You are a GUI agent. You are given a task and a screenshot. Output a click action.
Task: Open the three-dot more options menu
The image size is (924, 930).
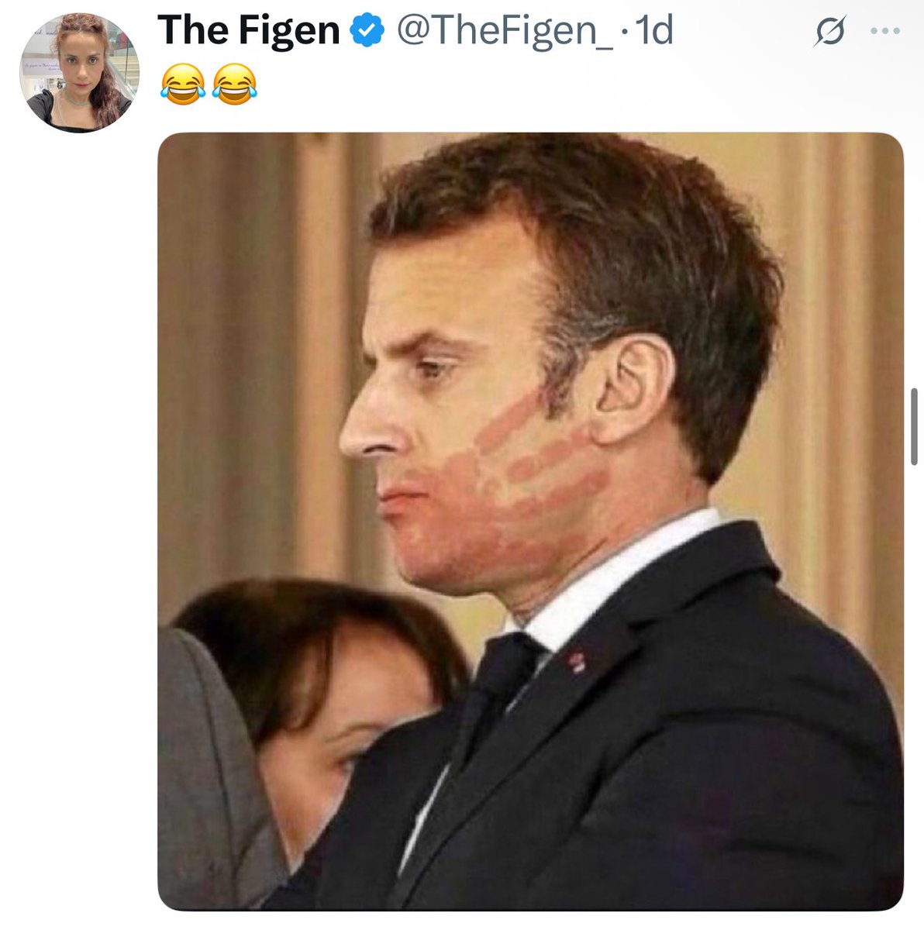(885, 32)
